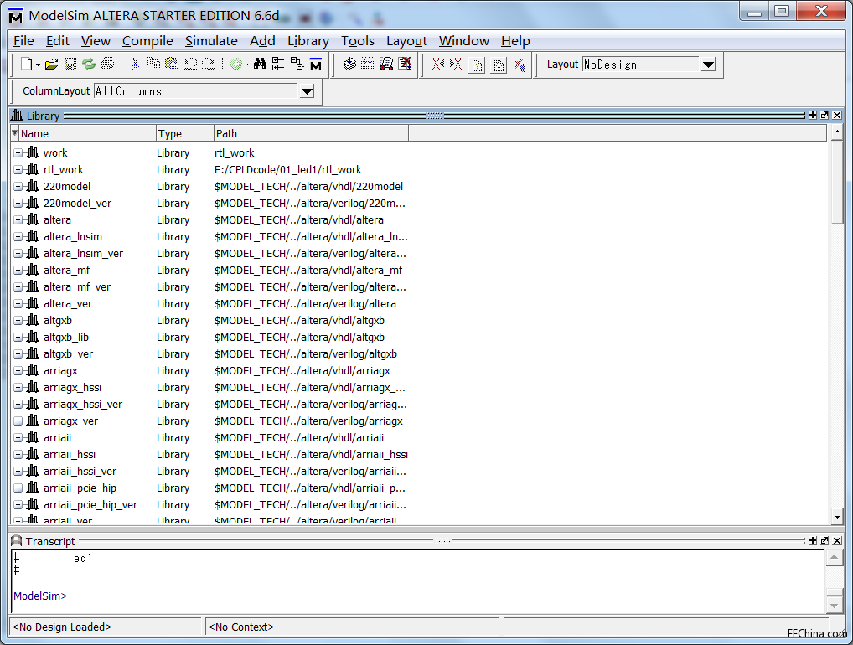
Task: Sort libraries by the Name column header
Action: (84, 133)
